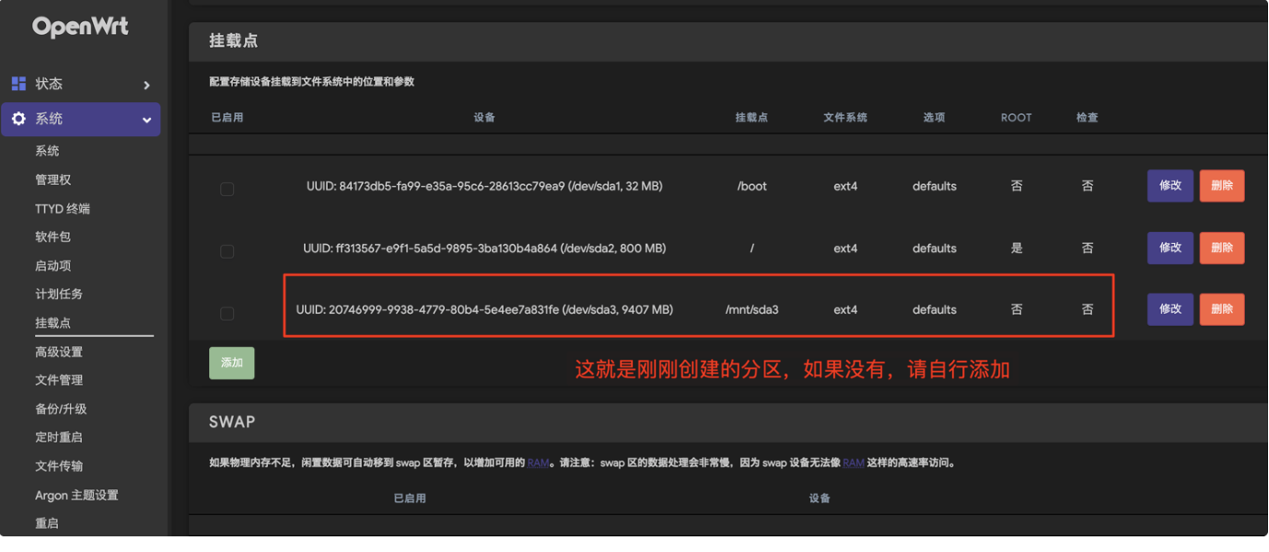Open the 软件包 menu item
The image size is (1269, 552).
pos(53,237)
